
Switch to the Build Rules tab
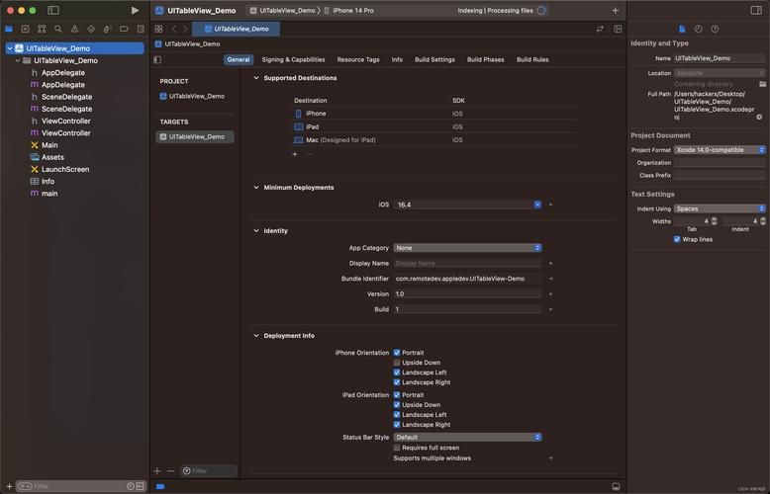532,60
